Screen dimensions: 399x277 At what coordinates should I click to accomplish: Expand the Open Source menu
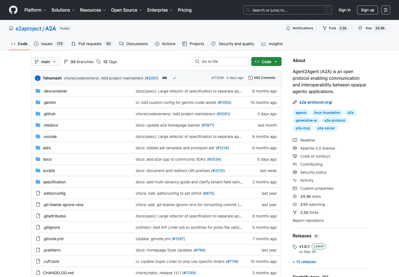click(126, 10)
